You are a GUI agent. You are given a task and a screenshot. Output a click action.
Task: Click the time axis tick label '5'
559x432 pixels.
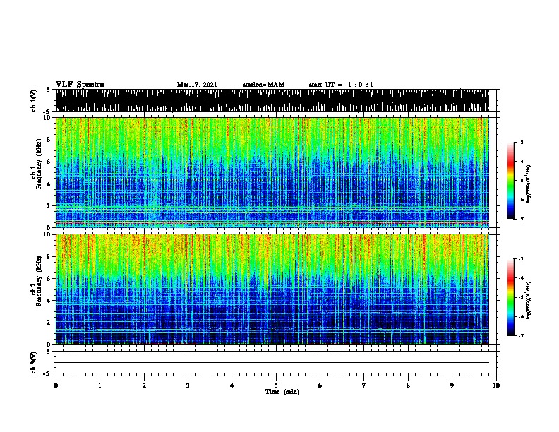coord(276,385)
